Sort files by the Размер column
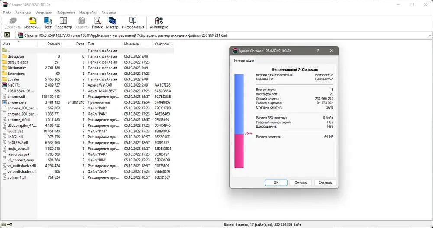The width and height of the screenshot is (433, 228). coord(49,44)
